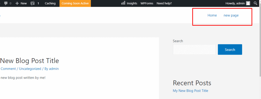Click the blue Search button
The height and width of the screenshot is (99, 261).
point(230,49)
